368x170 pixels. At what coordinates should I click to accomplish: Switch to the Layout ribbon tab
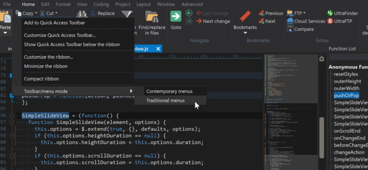coord(143,4)
